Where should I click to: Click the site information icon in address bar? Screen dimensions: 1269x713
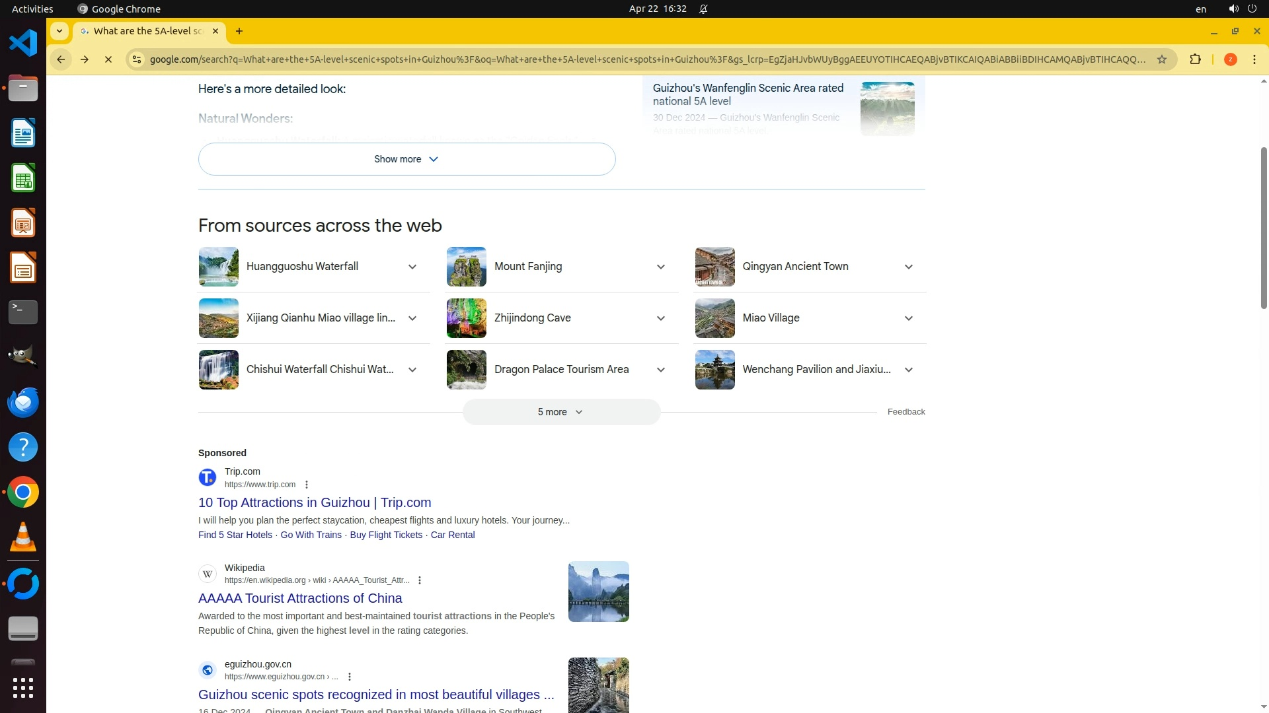(136, 59)
